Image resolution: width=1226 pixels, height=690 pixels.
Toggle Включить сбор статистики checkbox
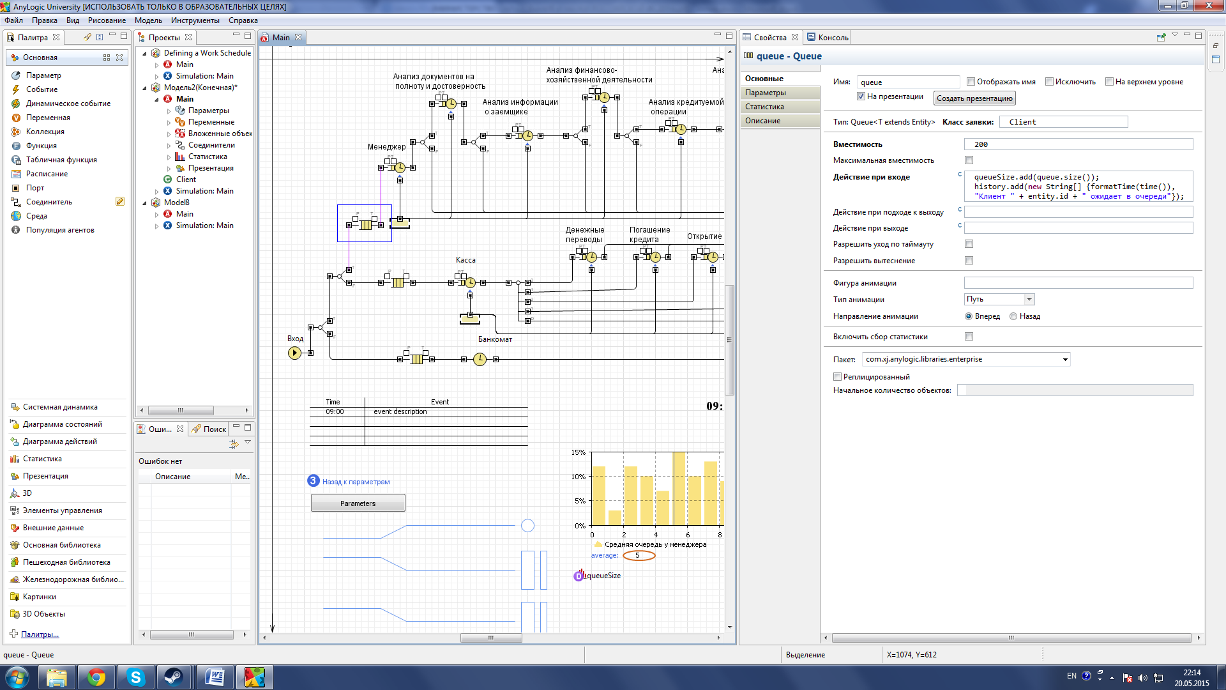(x=969, y=337)
